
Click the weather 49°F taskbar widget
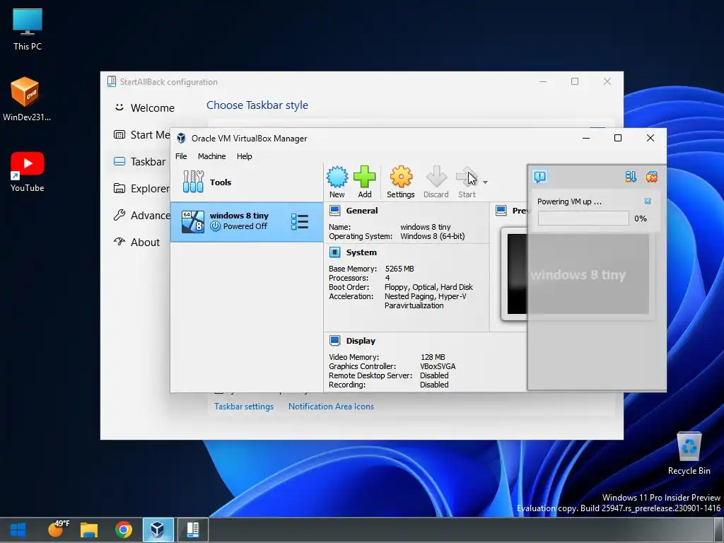[58, 529]
